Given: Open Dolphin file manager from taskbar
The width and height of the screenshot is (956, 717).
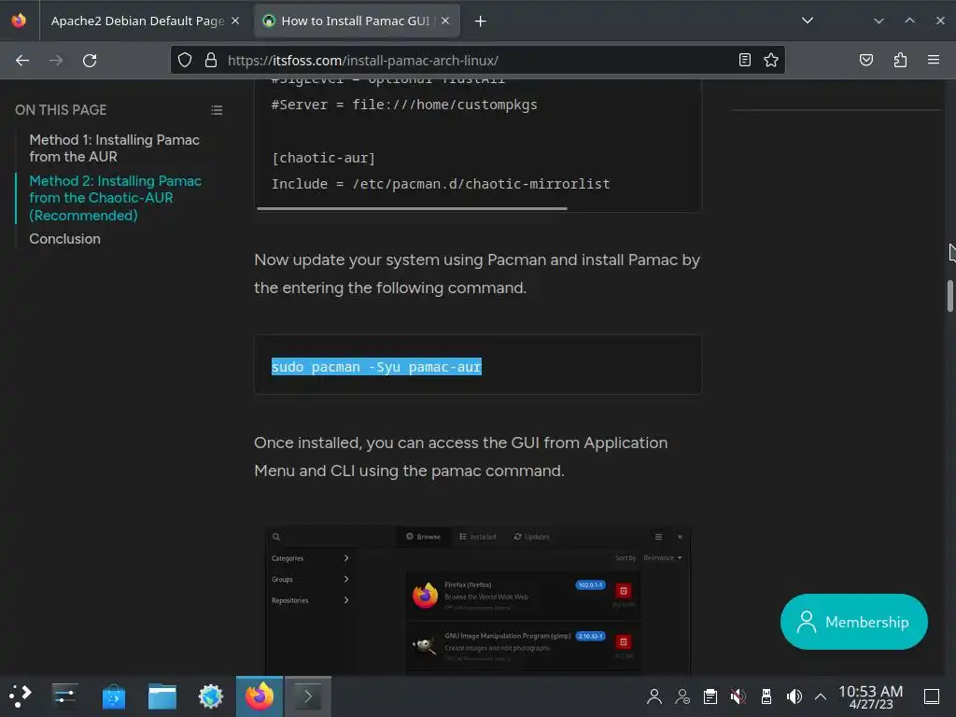Looking at the screenshot, I should click(x=162, y=696).
